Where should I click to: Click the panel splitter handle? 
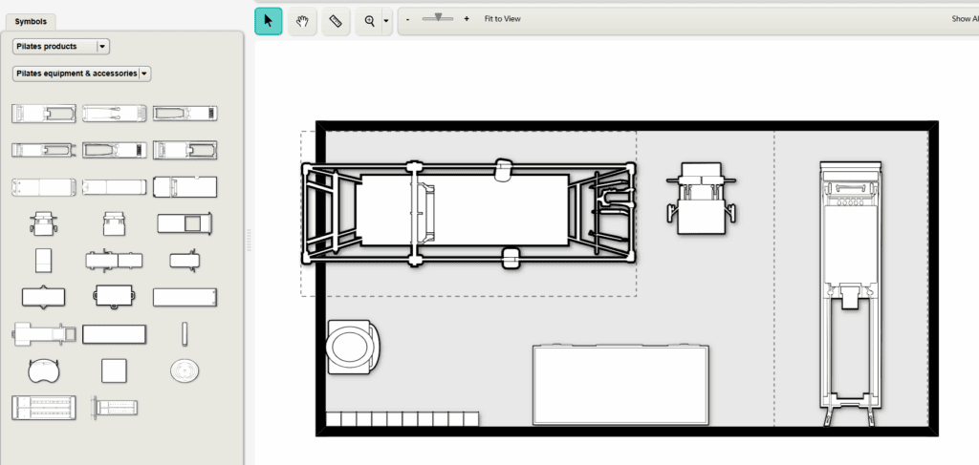pos(249,240)
